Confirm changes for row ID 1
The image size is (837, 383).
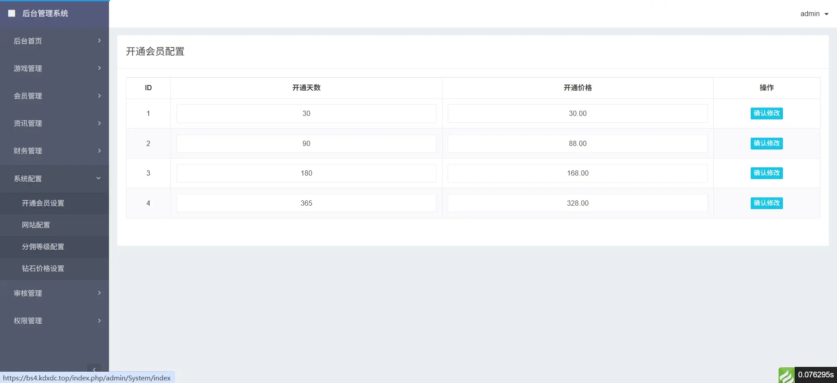point(766,113)
